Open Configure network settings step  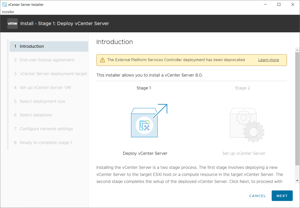click(46, 129)
